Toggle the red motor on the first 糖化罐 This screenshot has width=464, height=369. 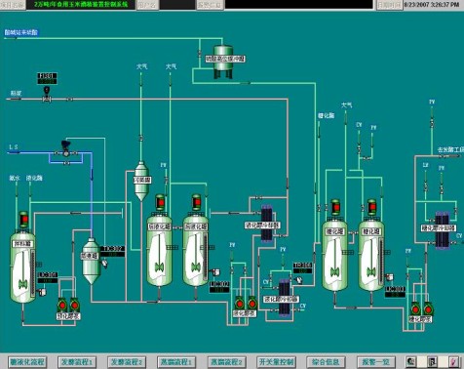(335, 207)
